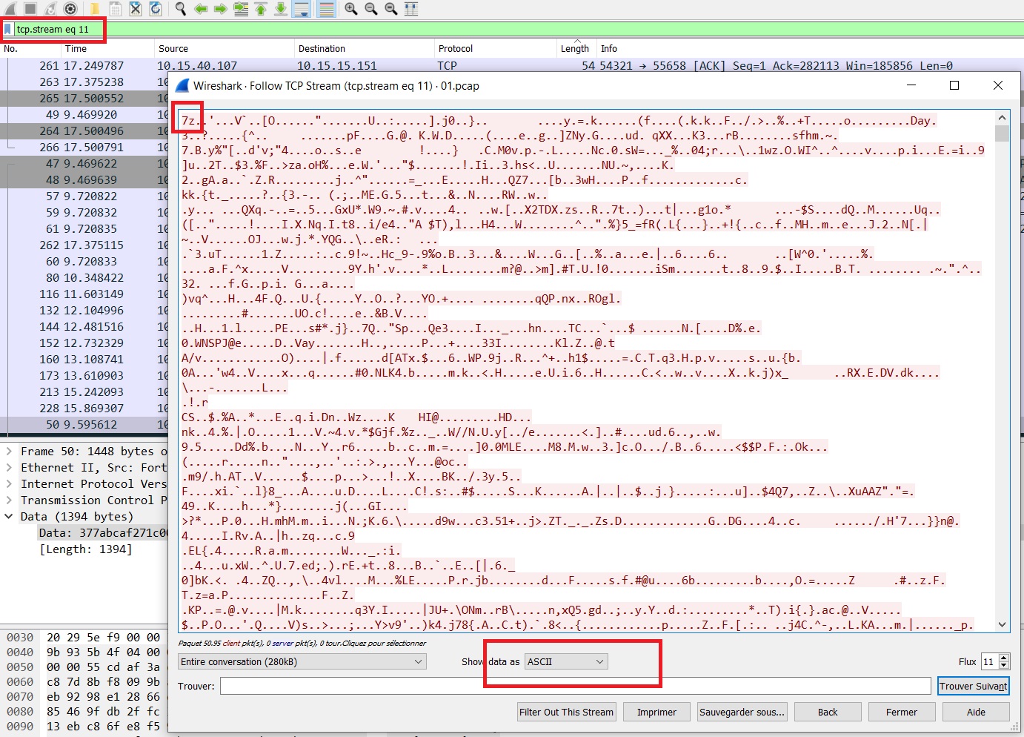Start a new capture with the shark fin icon
The image size is (1024, 737).
pos(9,9)
